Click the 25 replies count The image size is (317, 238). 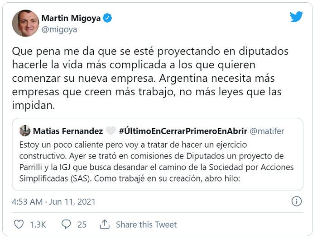pos(82,224)
